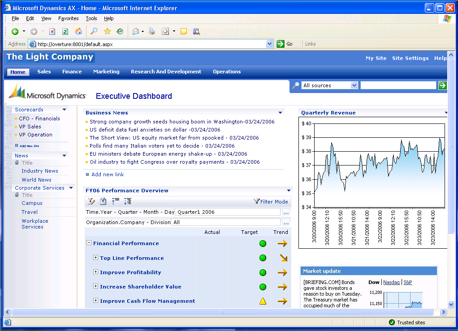This screenshot has height=331, width=458.
Task: Expand the Increase Shareholder Value row
Action: pyautogui.click(x=95, y=286)
